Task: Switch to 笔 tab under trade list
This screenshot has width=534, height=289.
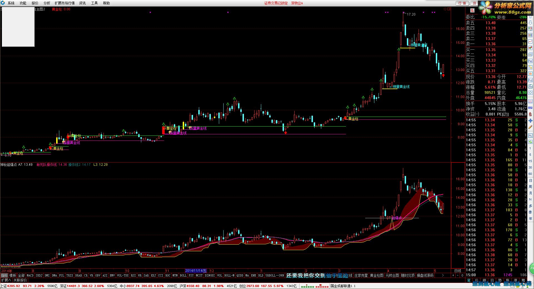Action: 469,280
